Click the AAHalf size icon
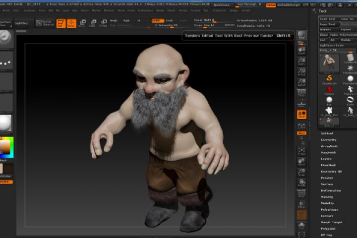This screenshot has width=357, height=238. pos(301,82)
